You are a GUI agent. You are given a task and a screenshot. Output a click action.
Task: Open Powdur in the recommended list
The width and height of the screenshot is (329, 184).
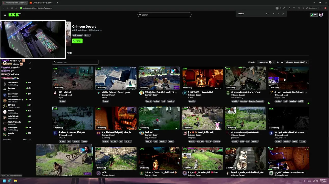[x=16, y=112]
